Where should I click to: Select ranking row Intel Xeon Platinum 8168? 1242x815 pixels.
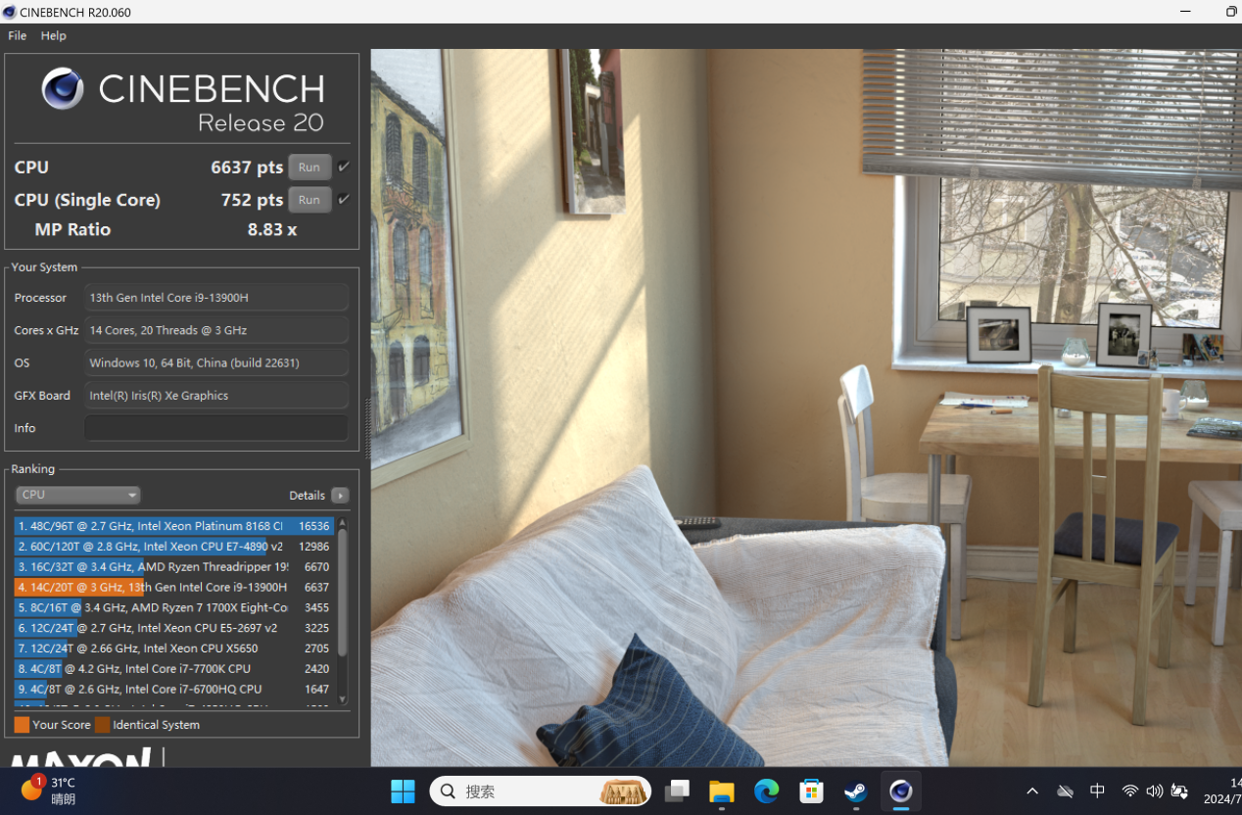tap(174, 526)
